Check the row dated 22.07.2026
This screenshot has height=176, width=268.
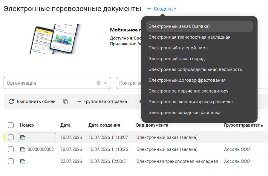(x=11, y=161)
